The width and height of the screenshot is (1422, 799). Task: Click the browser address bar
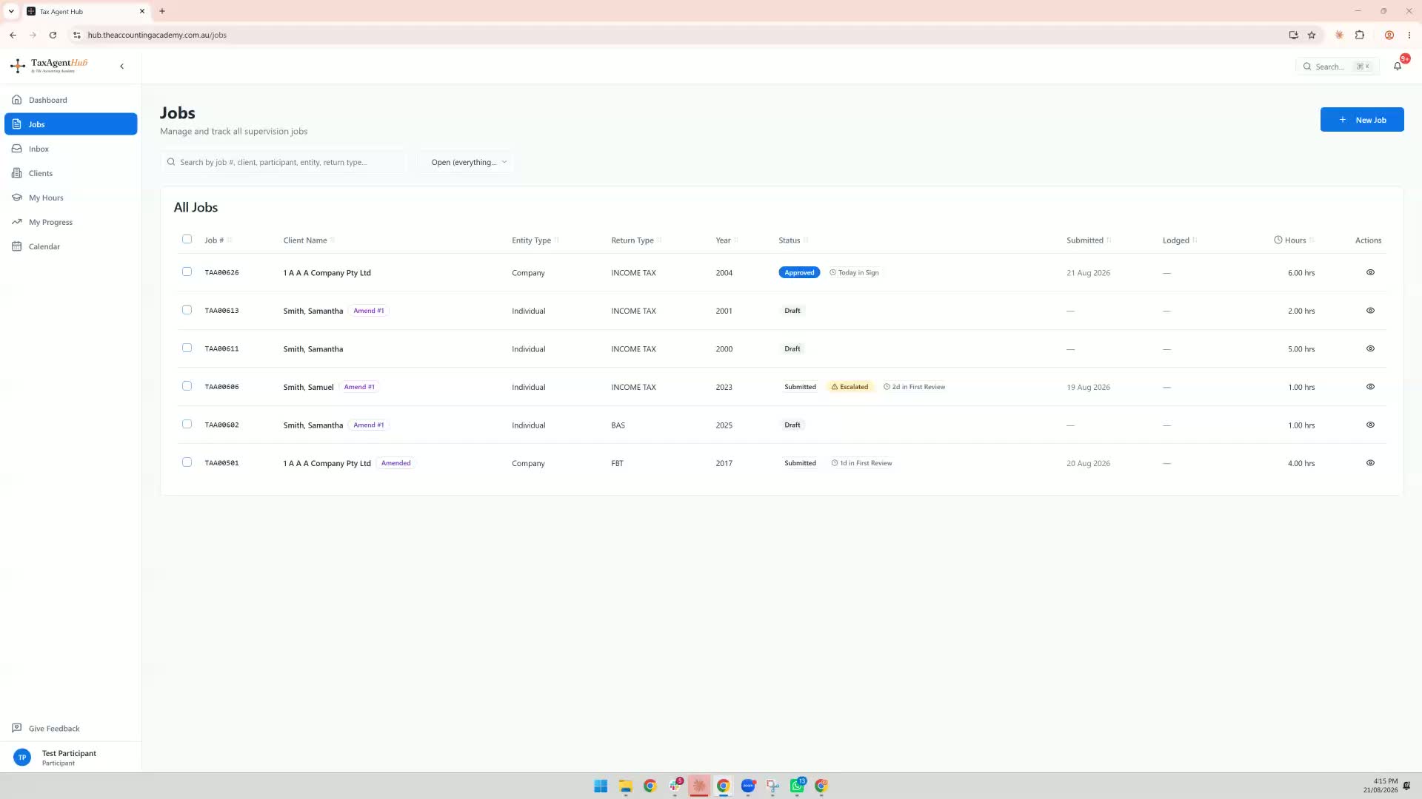[x=681, y=35]
